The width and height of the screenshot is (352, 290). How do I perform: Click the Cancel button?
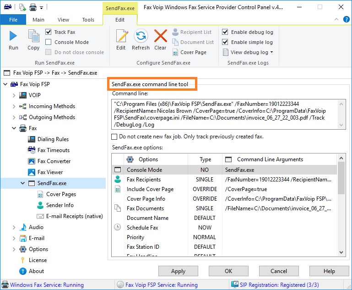pos(279,271)
